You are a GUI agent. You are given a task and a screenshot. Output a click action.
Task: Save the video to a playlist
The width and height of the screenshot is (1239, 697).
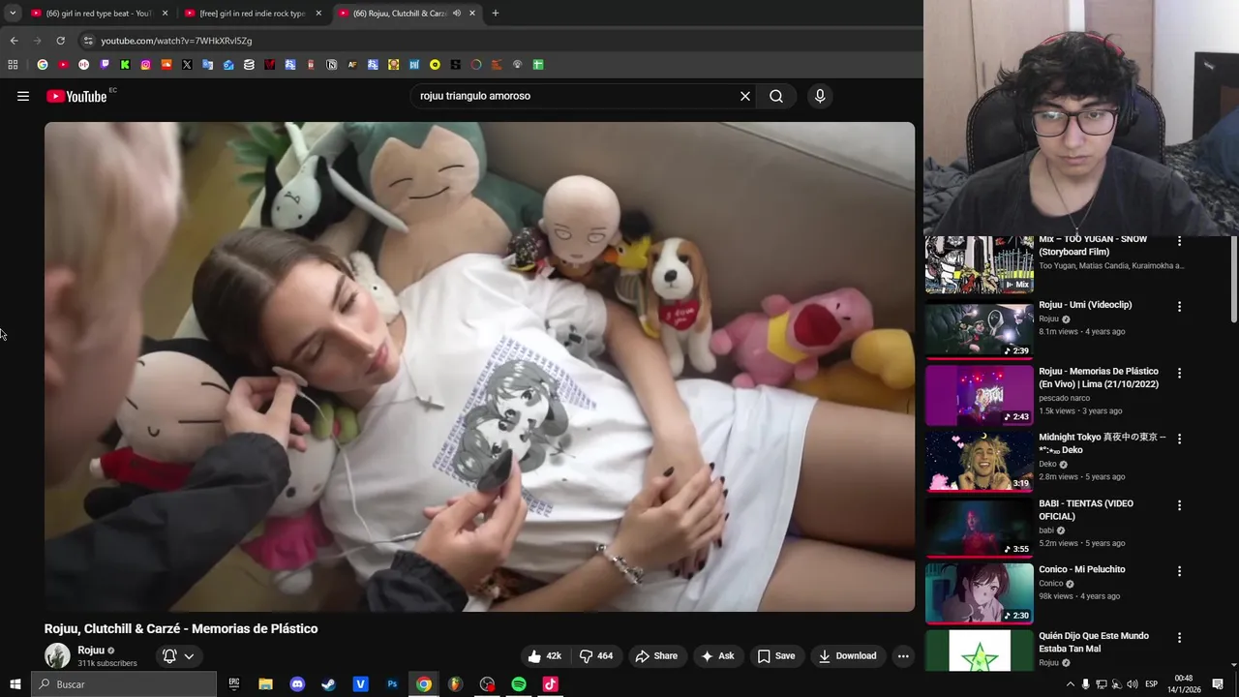coord(776,655)
